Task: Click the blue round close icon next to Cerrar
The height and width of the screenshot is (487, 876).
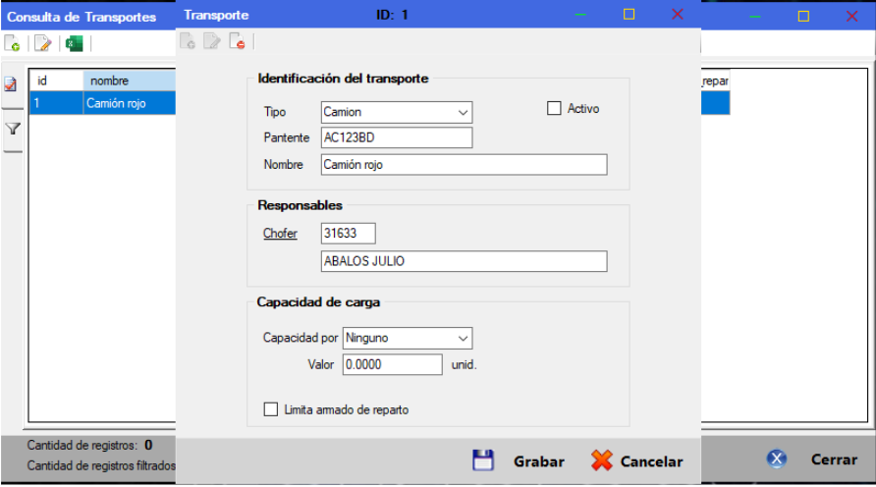Action: (777, 460)
